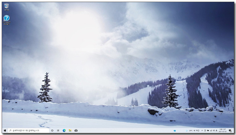Toggle the IME input mode indicator
Screen dimensions: 236x135
216,131
